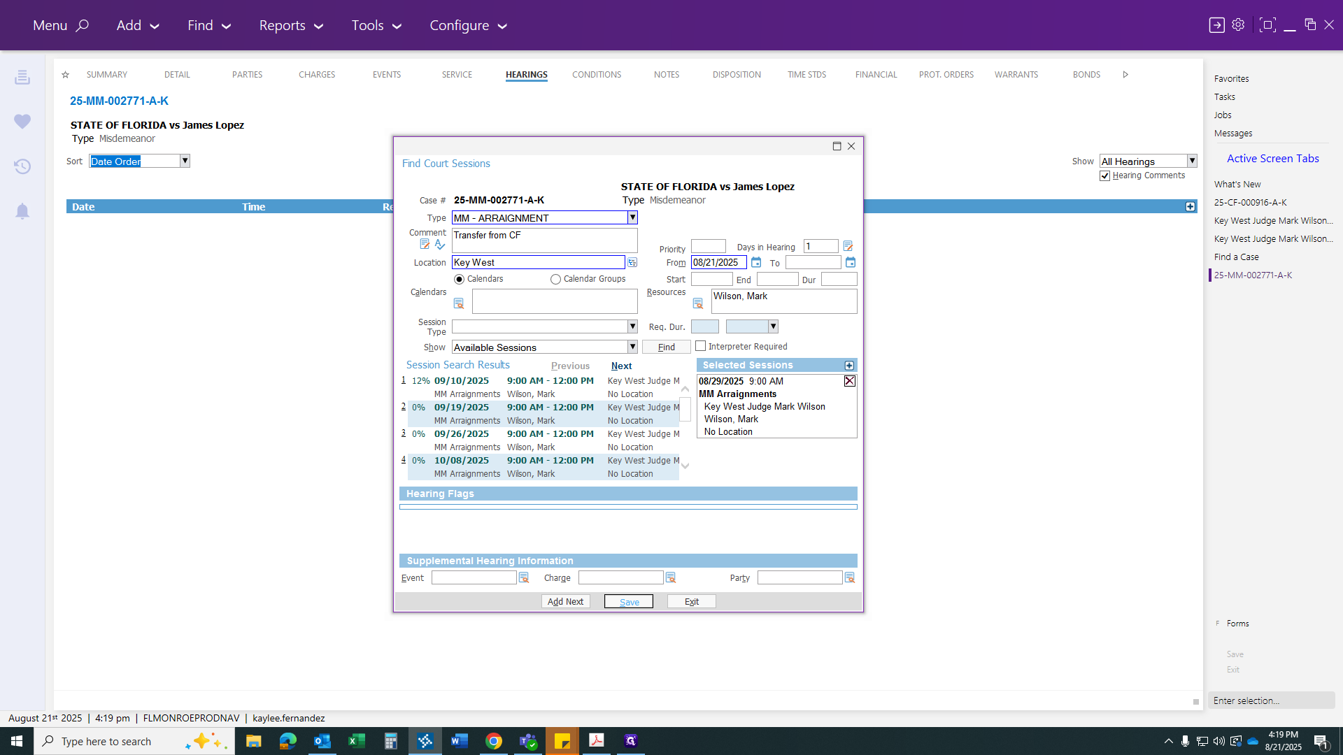This screenshot has width=1343, height=755.
Task: Open the heart favorites sidebar icon
Action: (22, 122)
